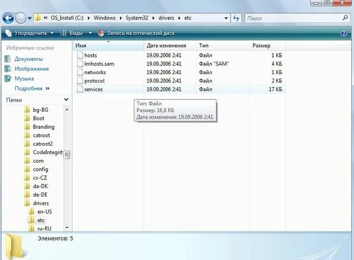Navigate to drivers in the address path
Viewport: 354px width, 260px height.
tap(166, 18)
